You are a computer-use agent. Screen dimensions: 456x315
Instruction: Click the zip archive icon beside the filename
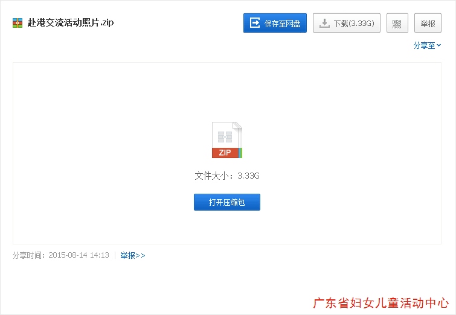click(18, 23)
